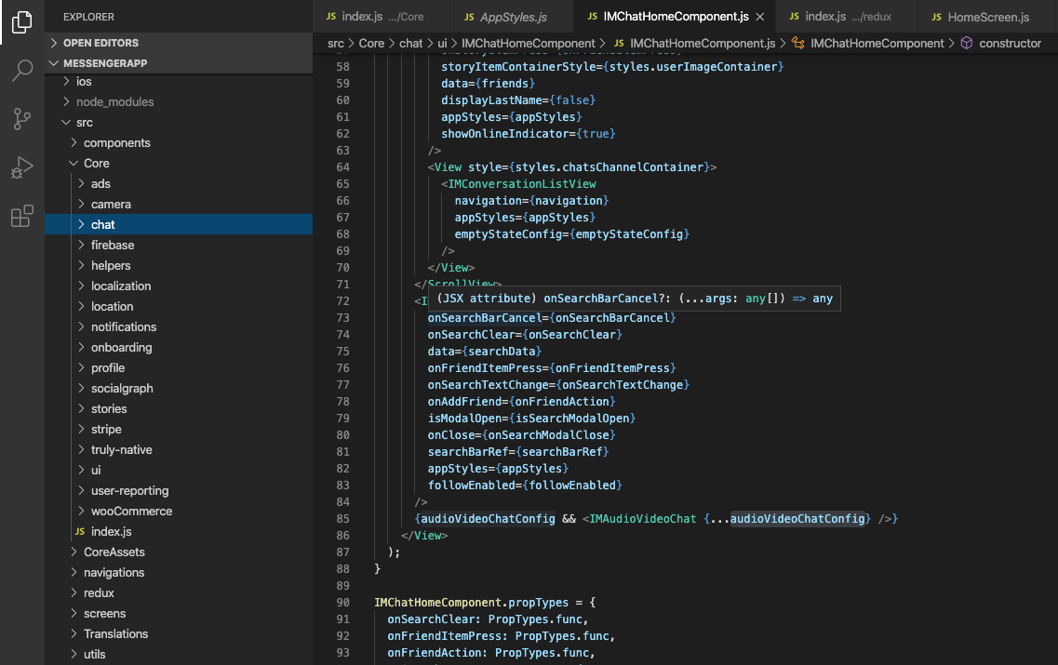
Task: Click the Core breadcrumb entry
Action: 370,42
